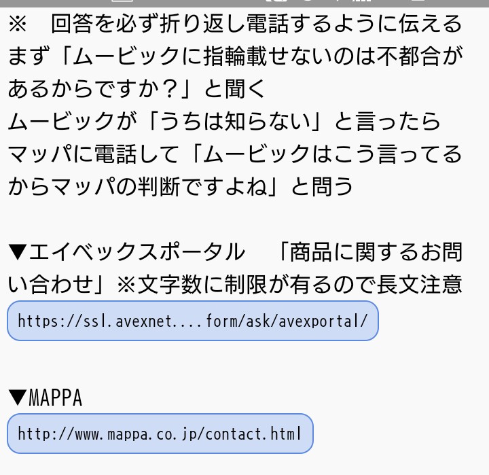Click the line starting with マッパに電話して

click(235, 154)
